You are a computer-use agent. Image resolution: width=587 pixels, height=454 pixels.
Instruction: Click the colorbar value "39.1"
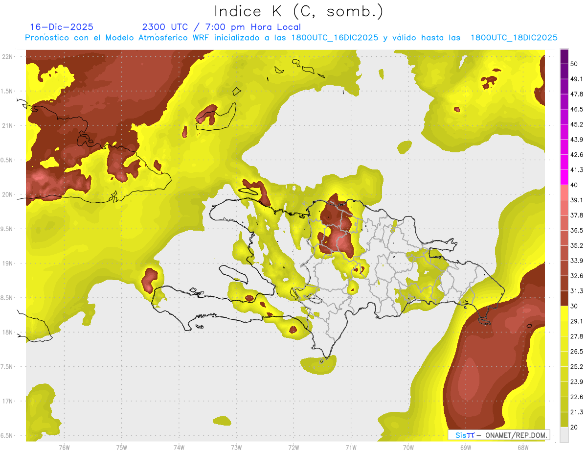click(577, 200)
